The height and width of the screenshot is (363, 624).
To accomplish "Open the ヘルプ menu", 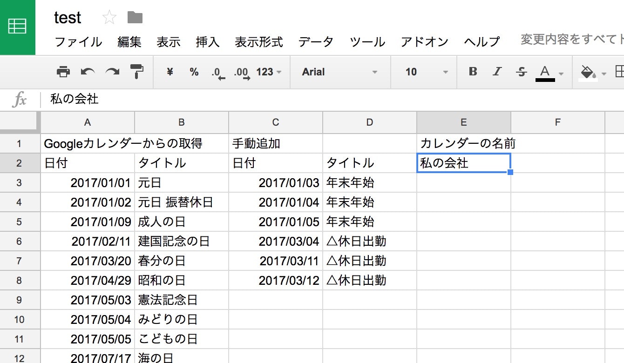I will point(482,42).
